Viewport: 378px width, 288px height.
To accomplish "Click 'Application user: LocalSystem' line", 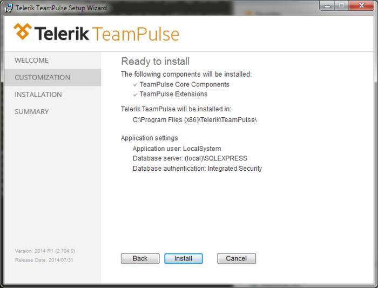I will pos(177,149).
